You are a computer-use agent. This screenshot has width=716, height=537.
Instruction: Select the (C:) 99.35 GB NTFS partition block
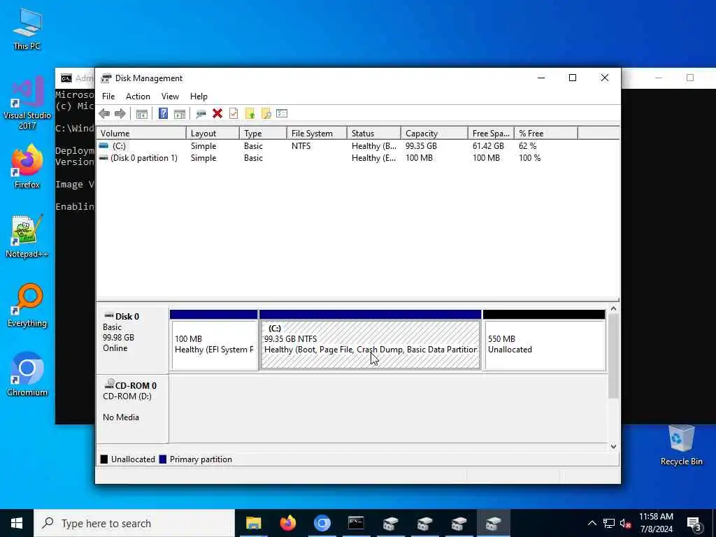[371, 340]
